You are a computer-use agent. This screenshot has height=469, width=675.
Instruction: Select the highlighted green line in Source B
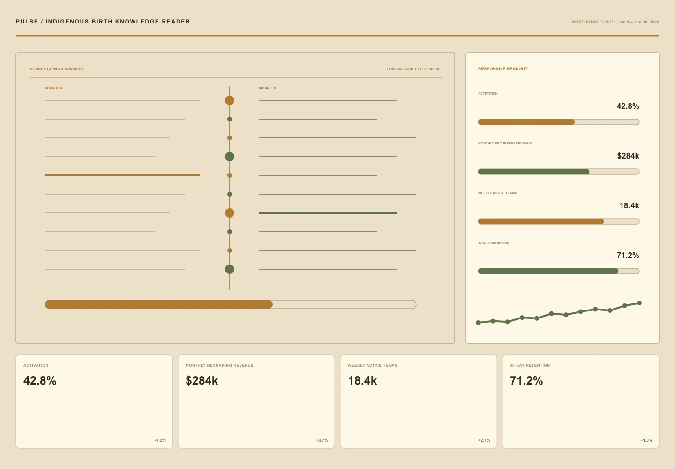(x=328, y=213)
